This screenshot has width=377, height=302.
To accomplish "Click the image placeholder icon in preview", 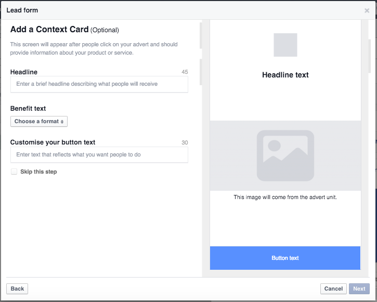I will click(285, 156).
